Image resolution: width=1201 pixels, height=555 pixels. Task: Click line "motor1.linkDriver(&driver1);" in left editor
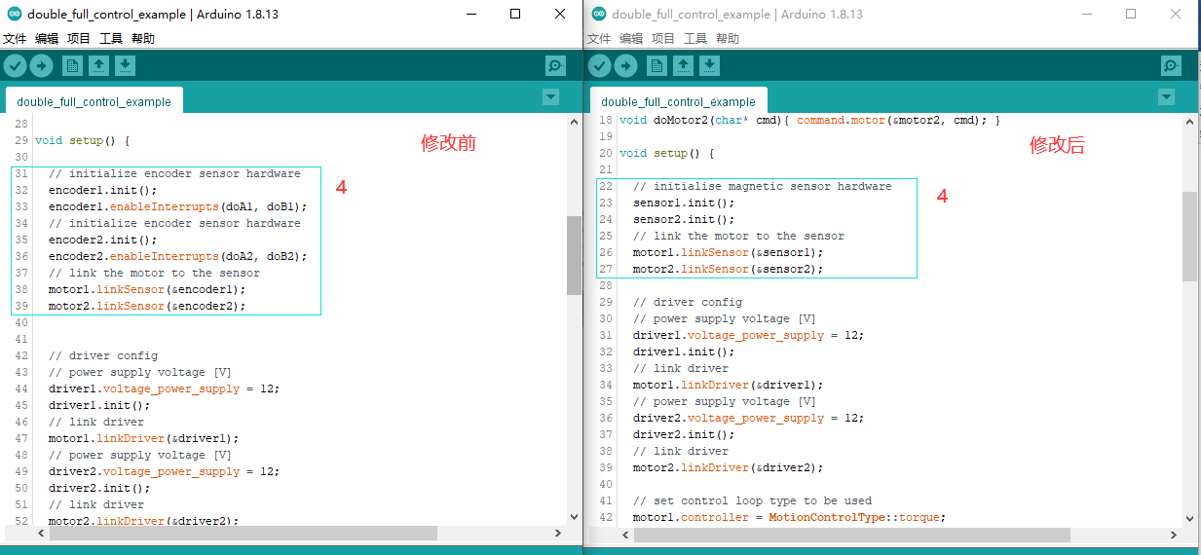[x=143, y=438]
